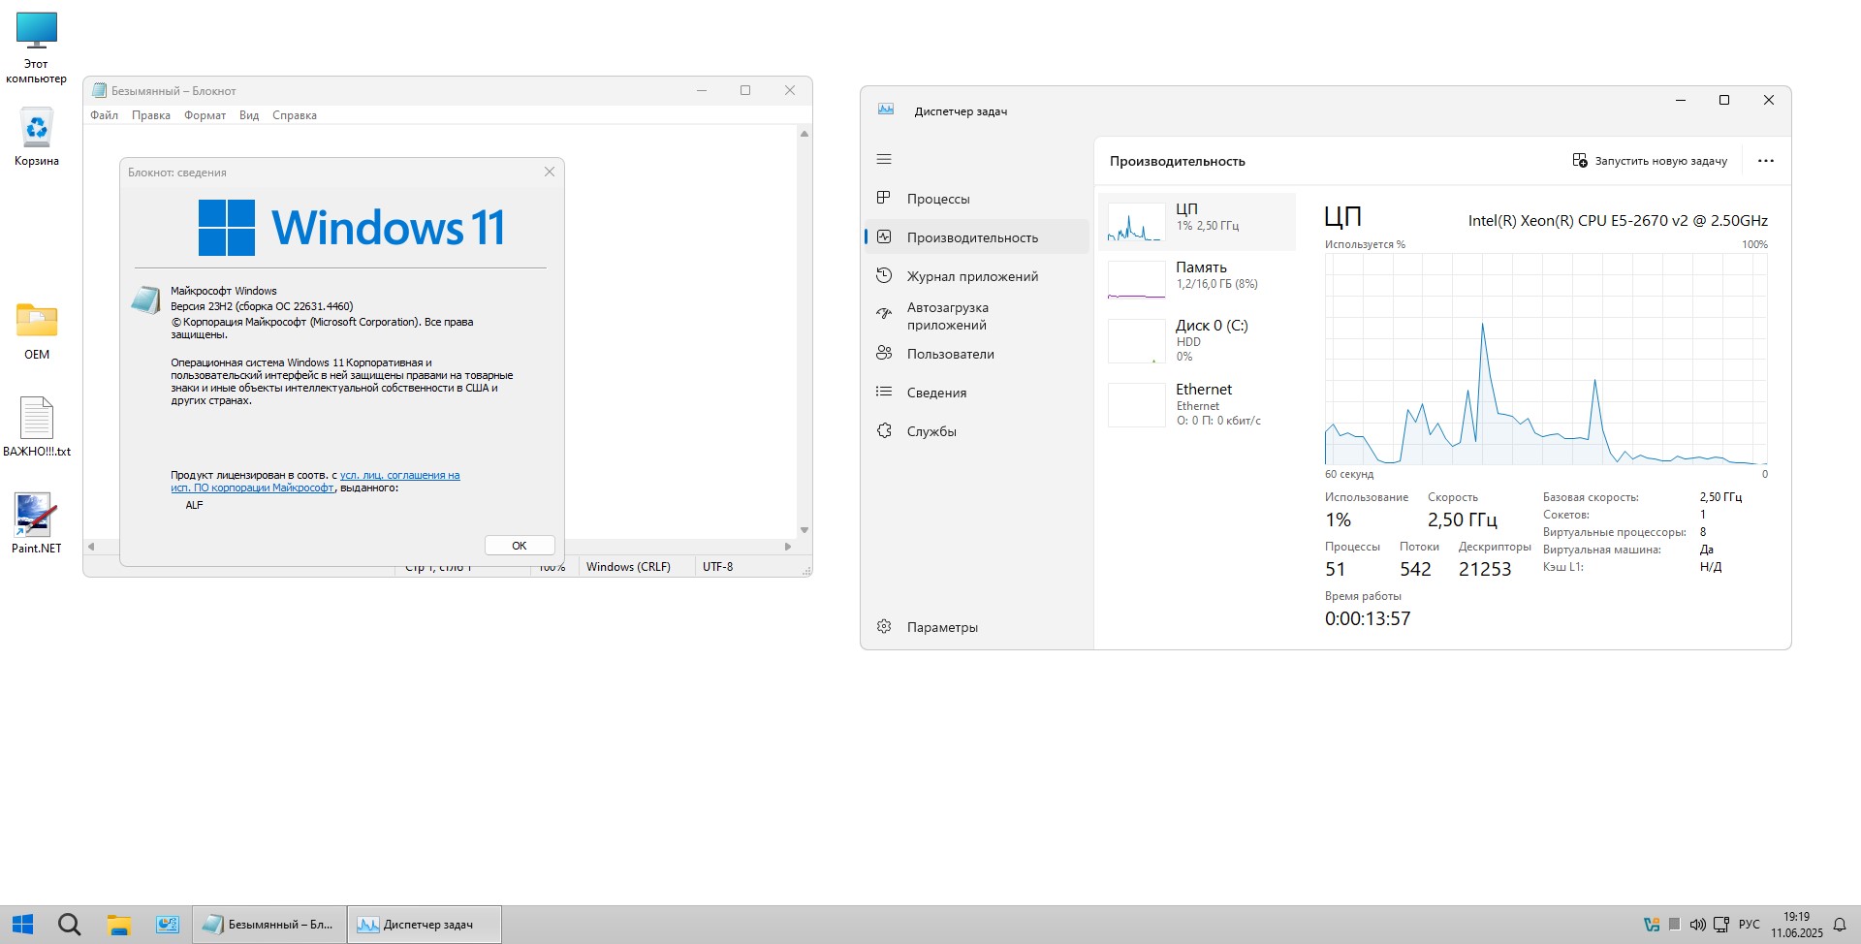Open Файл menu in Notepad
This screenshot has width=1861, height=944.
[105, 115]
